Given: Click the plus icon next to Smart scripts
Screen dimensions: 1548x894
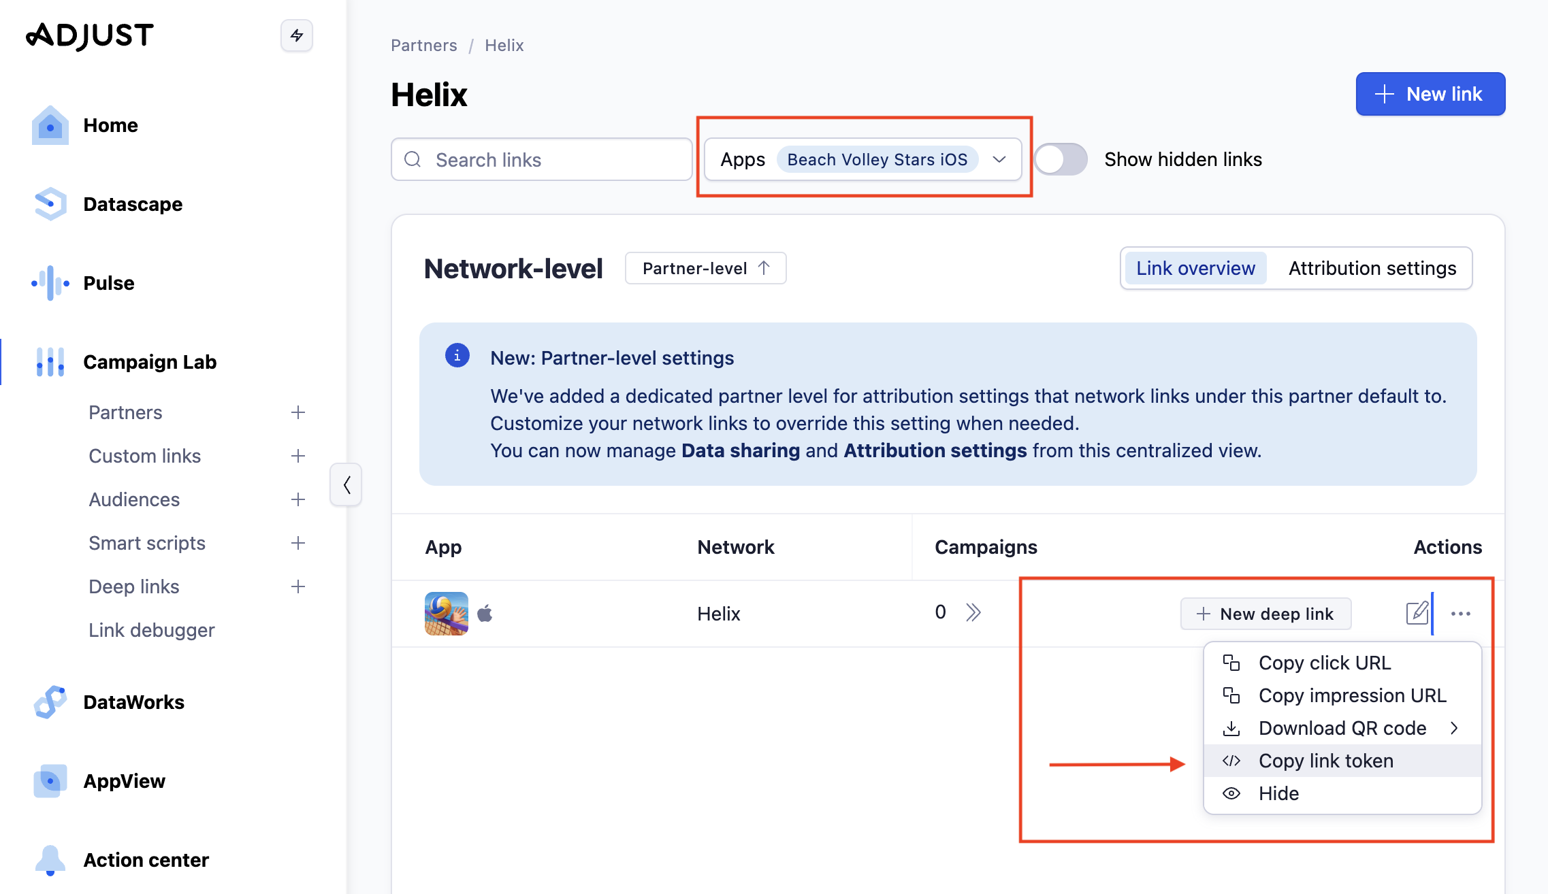Looking at the screenshot, I should click(x=298, y=543).
